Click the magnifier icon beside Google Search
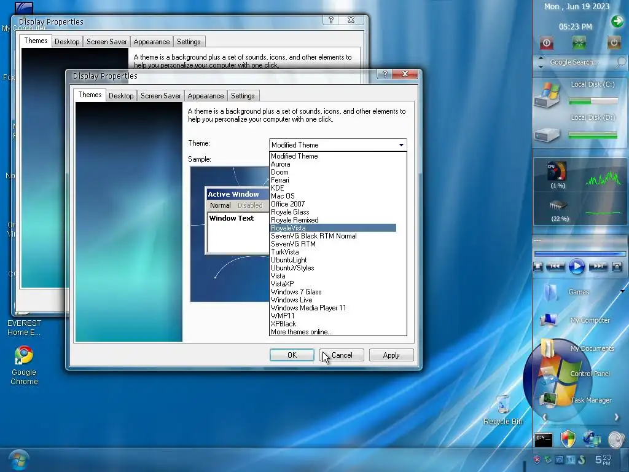 [620, 62]
